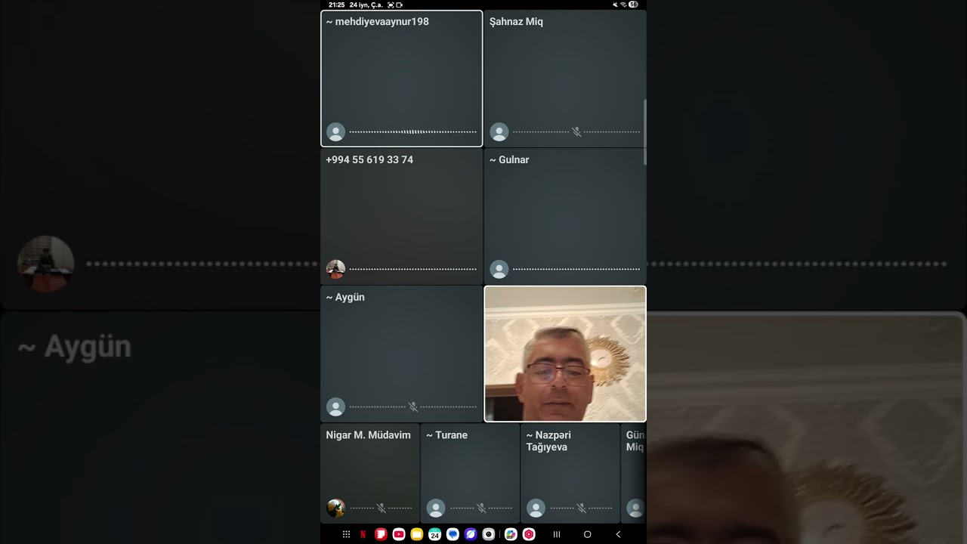Viewport: 967px width, 544px height.
Task: Tap the name '~ Nazpəri Tağıyeva'
Action: pyautogui.click(x=548, y=441)
